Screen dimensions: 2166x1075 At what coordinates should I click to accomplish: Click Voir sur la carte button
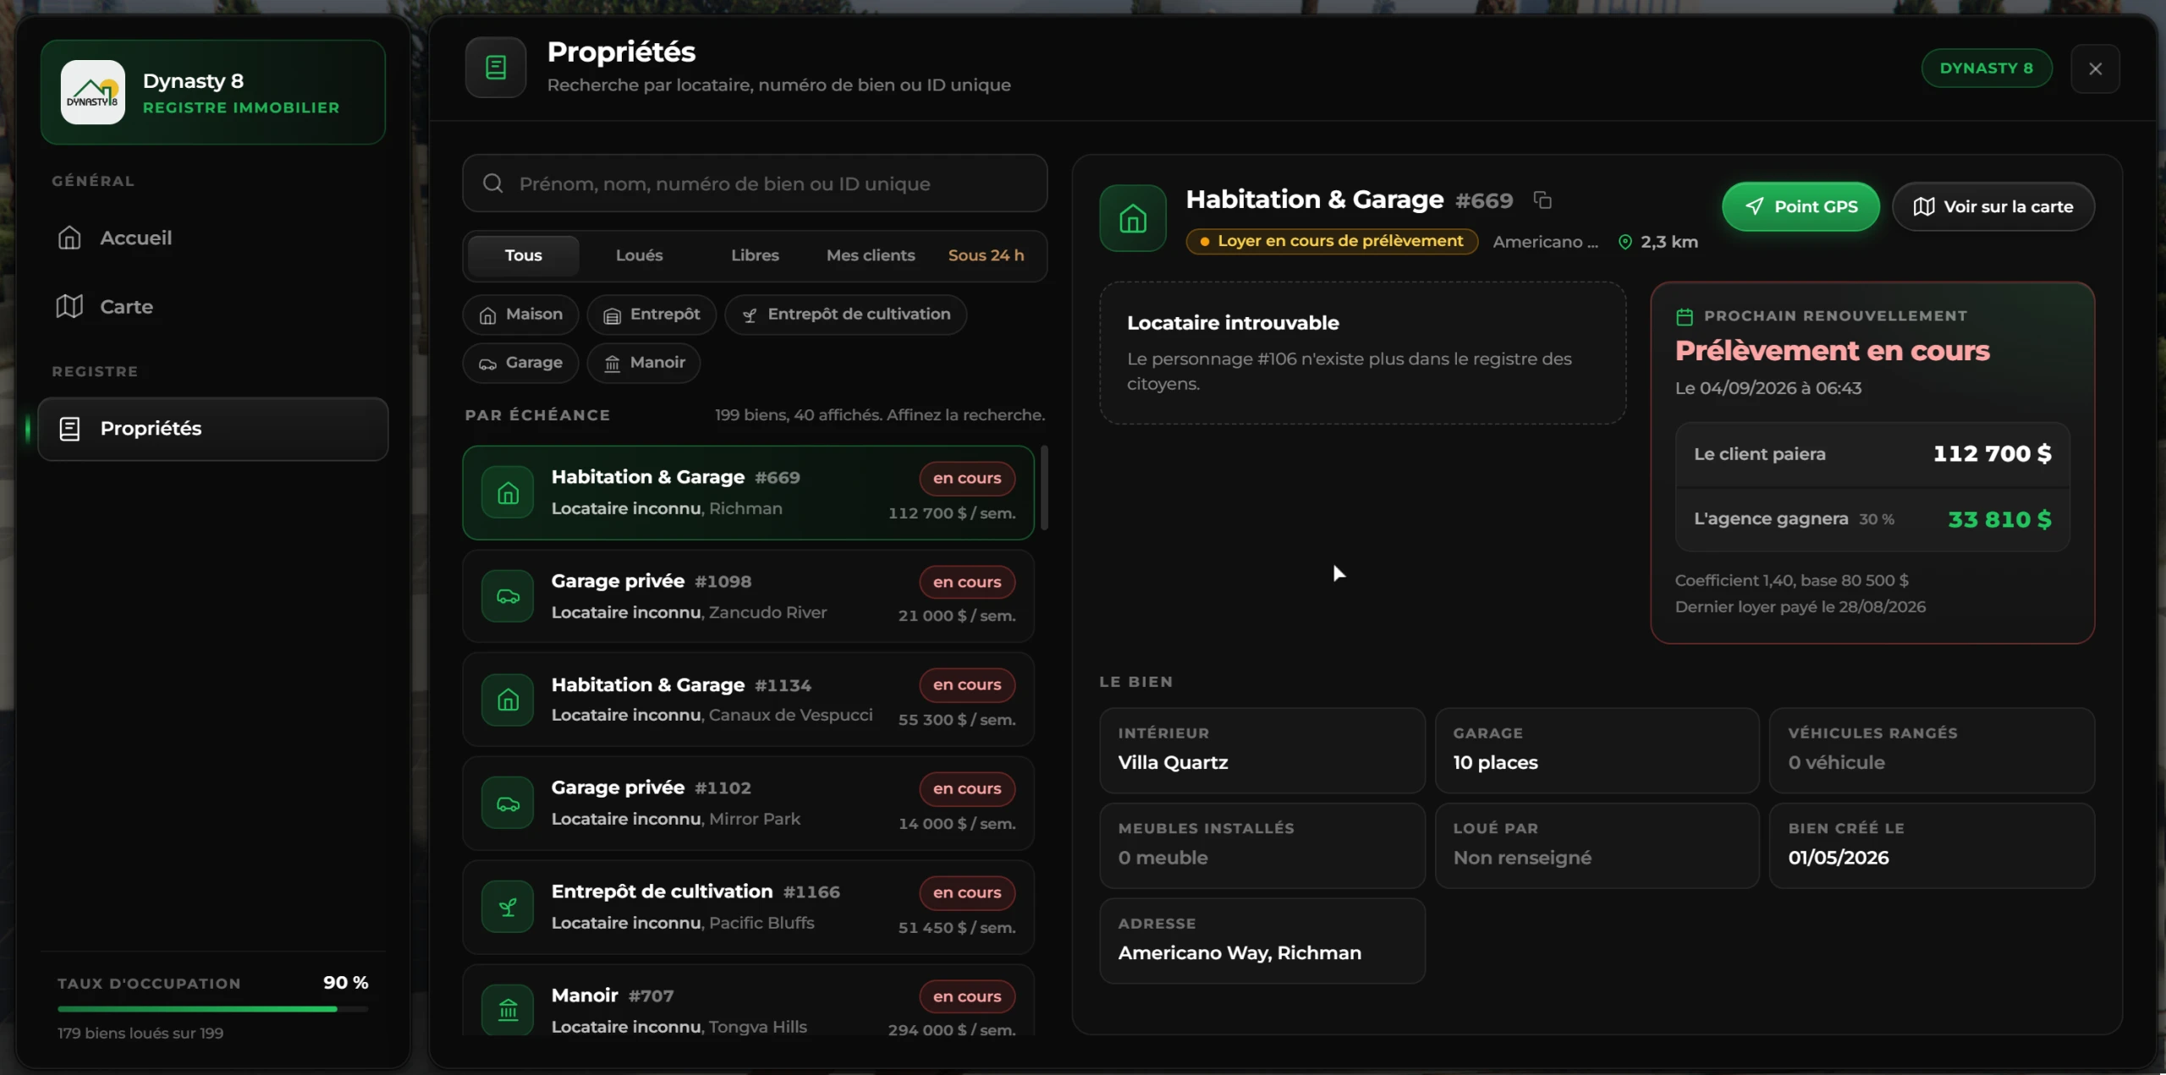click(x=1993, y=207)
